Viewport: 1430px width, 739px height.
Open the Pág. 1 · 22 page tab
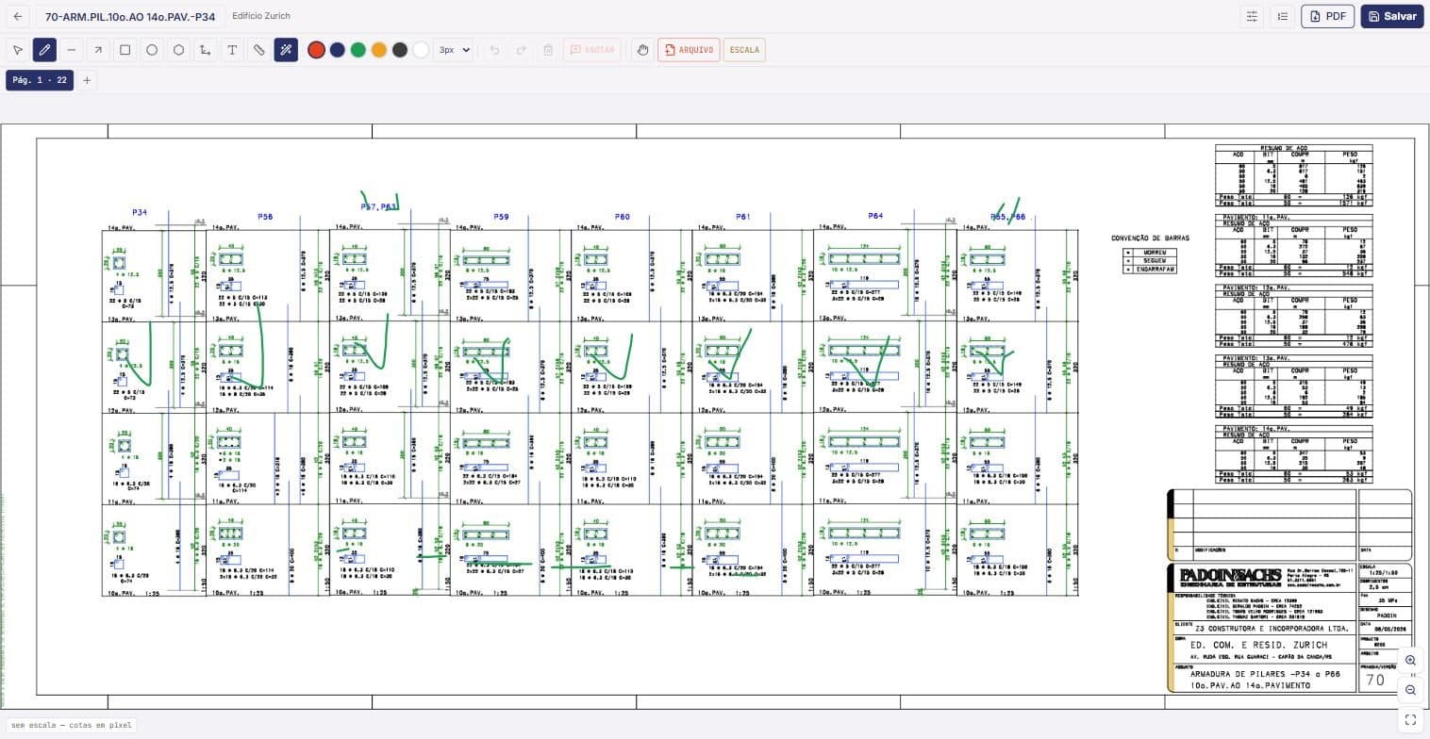tap(40, 80)
